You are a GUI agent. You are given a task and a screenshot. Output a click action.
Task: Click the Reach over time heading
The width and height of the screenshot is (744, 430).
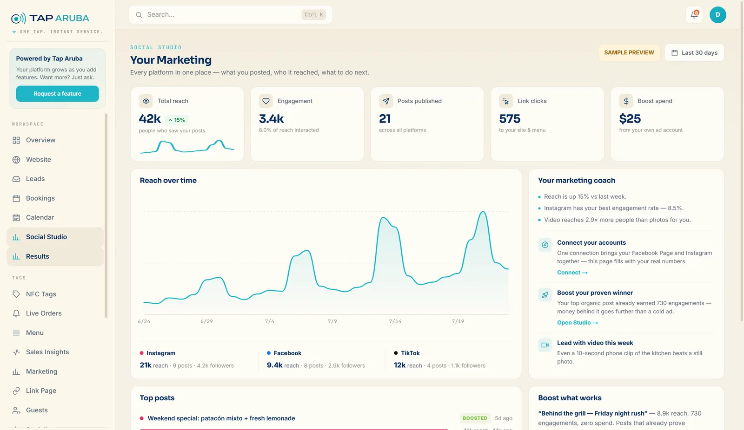(168, 181)
